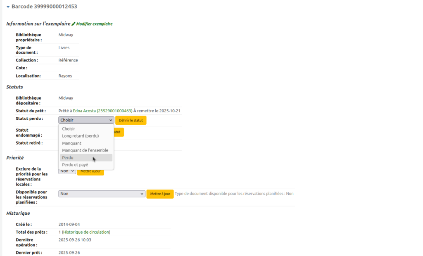Click the pencil icon beside Modifier exemplaire
423x256 pixels.
tap(74, 24)
